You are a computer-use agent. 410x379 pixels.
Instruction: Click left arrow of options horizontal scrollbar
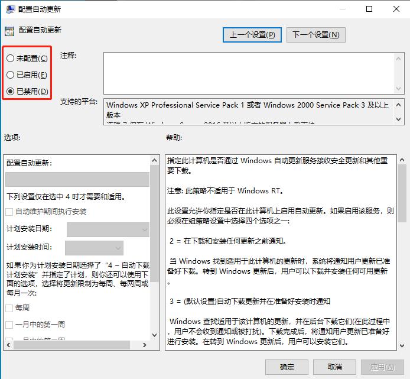tap(9, 345)
